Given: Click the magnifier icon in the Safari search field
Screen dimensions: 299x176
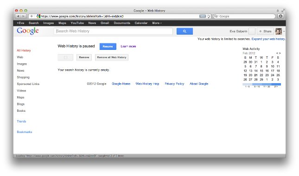Looking at the screenshot, I should [216, 16].
